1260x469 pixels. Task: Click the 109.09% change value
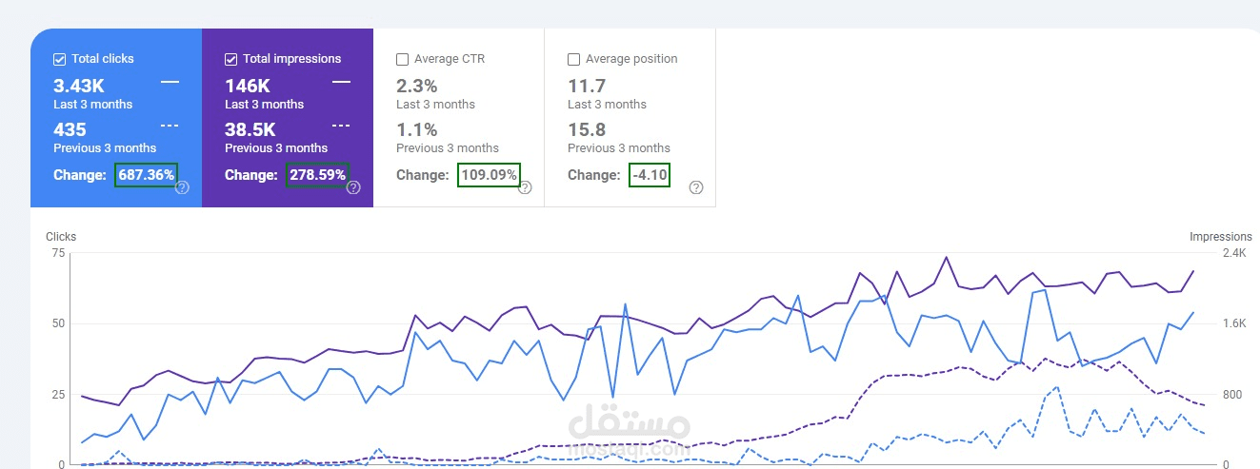489,175
